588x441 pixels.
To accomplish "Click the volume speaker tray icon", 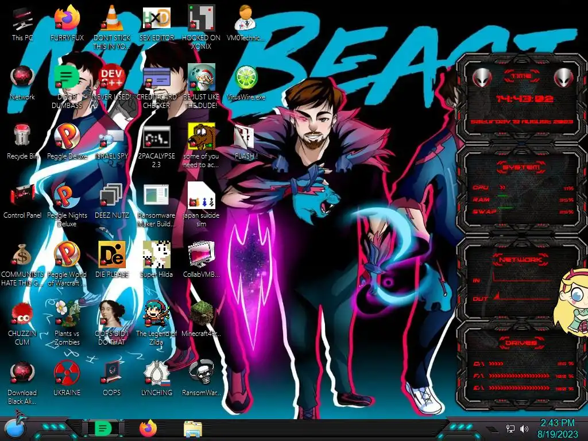I will 524,428.
